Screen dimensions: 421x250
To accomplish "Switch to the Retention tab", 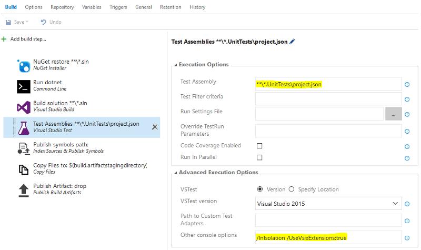I will (171, 7).
